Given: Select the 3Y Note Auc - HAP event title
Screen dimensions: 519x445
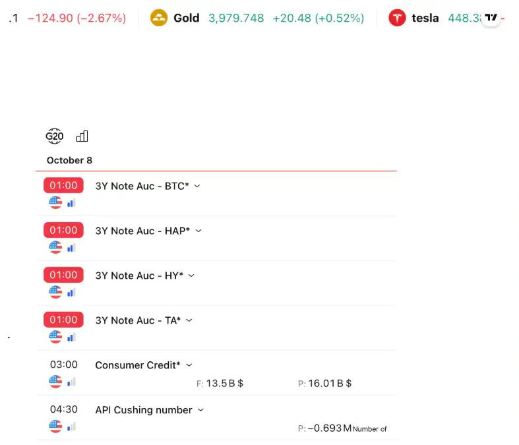Looking at the screenshot, I should pyautogui.click(x=142, y=231).
